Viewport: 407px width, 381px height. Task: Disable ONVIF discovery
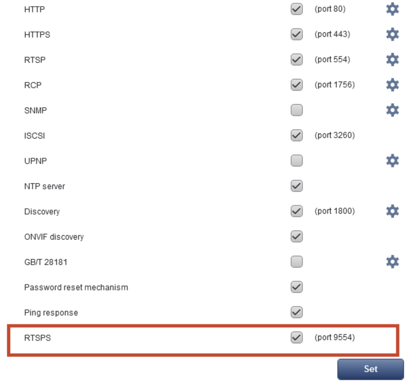point(296,236)
